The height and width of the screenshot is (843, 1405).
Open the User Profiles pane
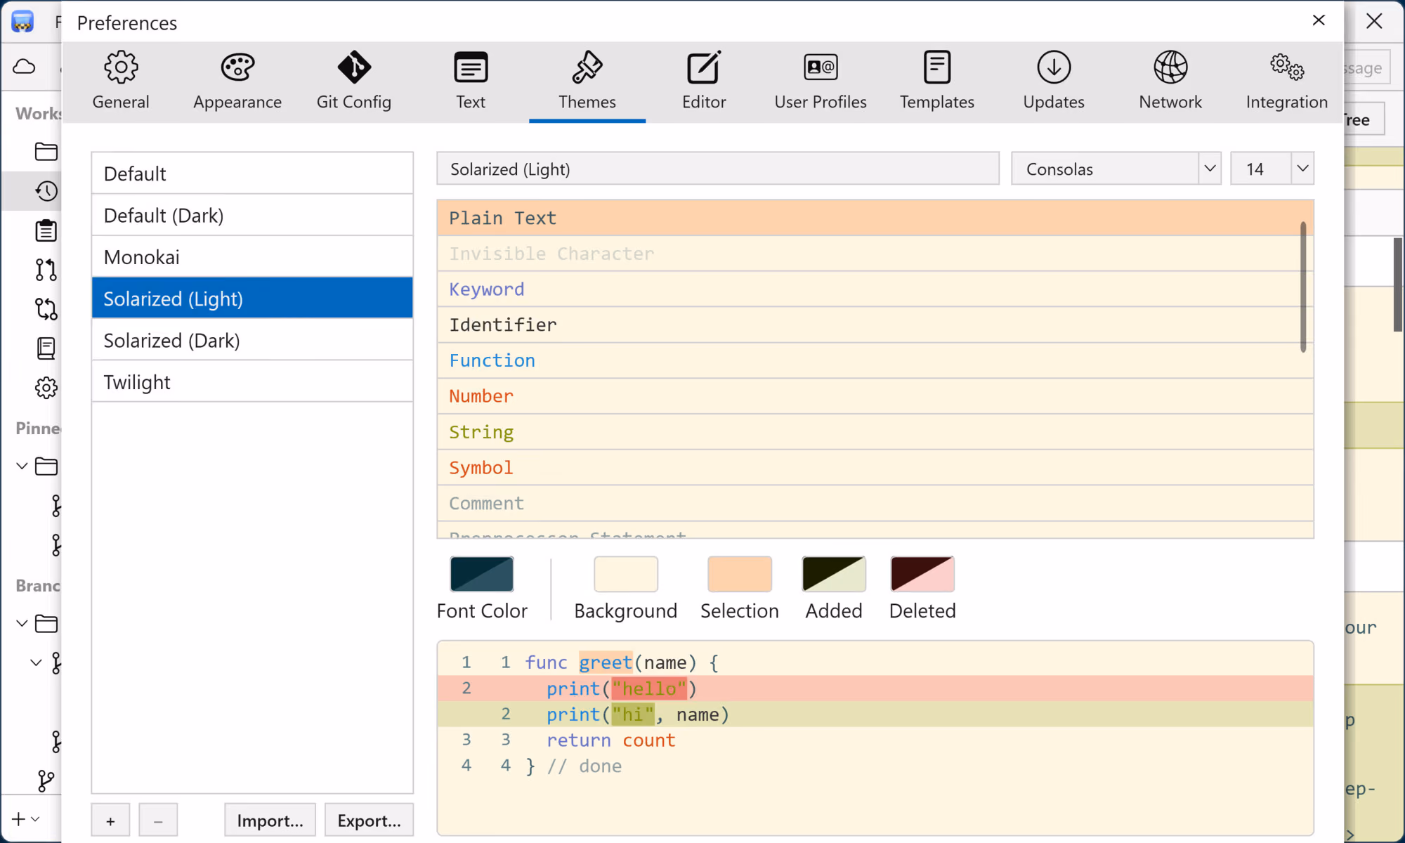tap(821, 81)
